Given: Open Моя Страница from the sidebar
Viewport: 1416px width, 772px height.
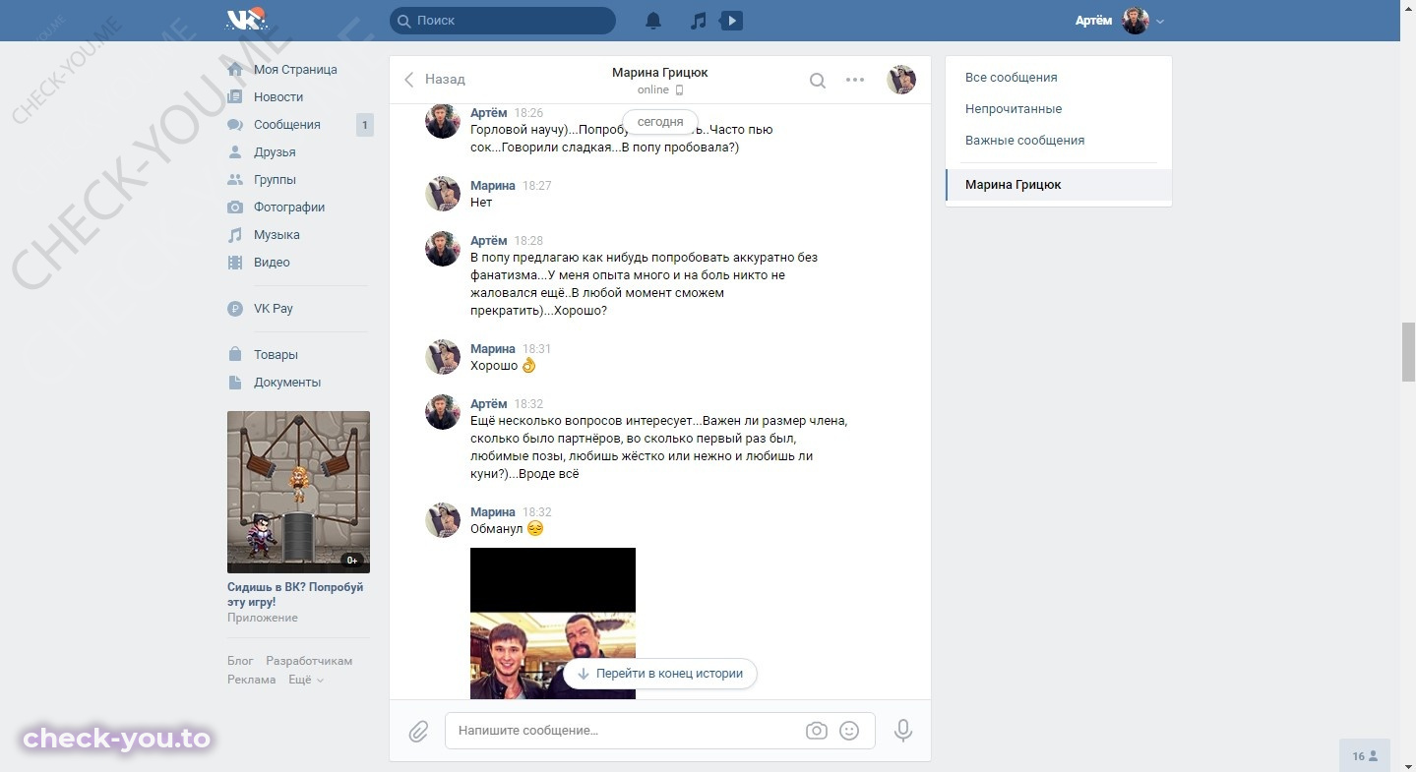Looking at the screenshot, I should point(295,70).
